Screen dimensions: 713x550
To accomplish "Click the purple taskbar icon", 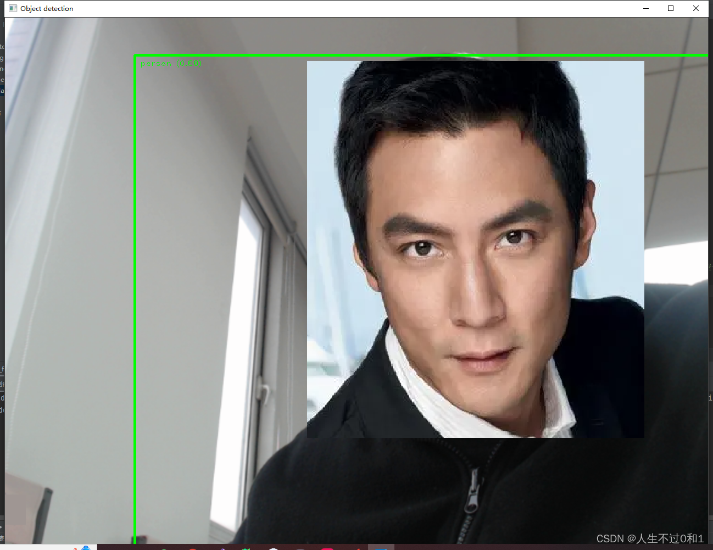I will tap(222, 548).
